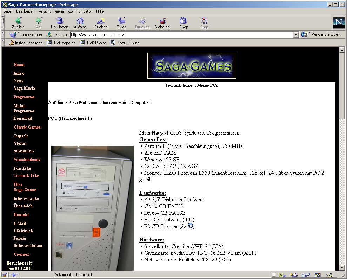This screenshot has width=347, height=279.
Task: Open Verwandte Objekte related items
Action: click(x=321, y=34)
